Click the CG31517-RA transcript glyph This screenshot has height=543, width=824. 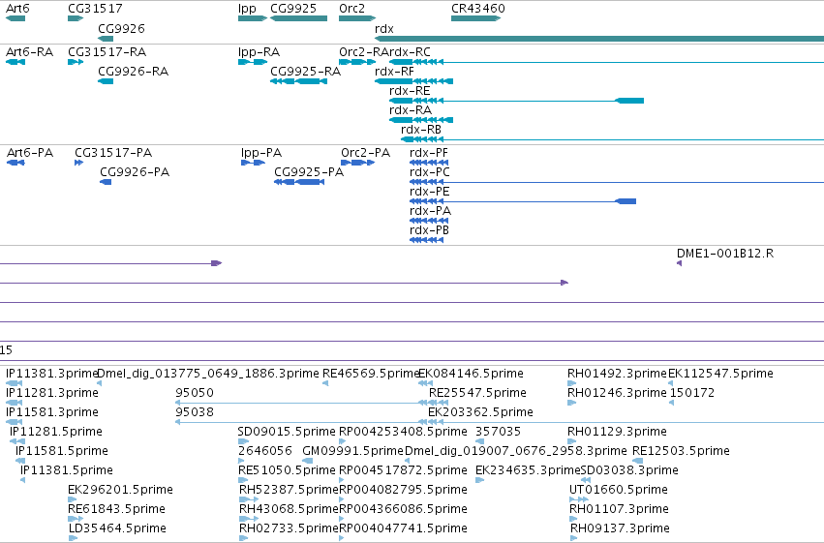coord(76,62)
